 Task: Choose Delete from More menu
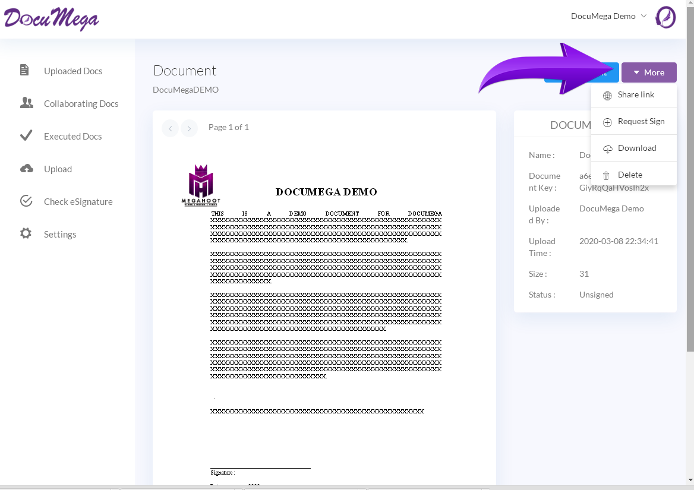tap(634, 175)
